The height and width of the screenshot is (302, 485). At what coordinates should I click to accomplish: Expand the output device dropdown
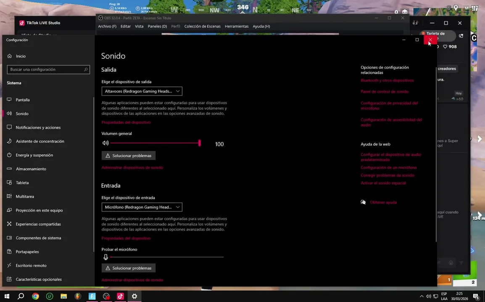click(142, 91)
